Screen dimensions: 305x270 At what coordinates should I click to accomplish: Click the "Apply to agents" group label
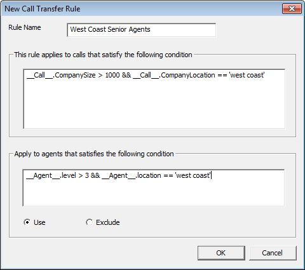tap(94, 154)
